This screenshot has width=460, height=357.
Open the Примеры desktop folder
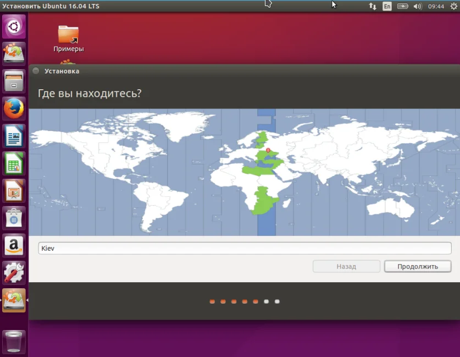click(x=68, y=39)
